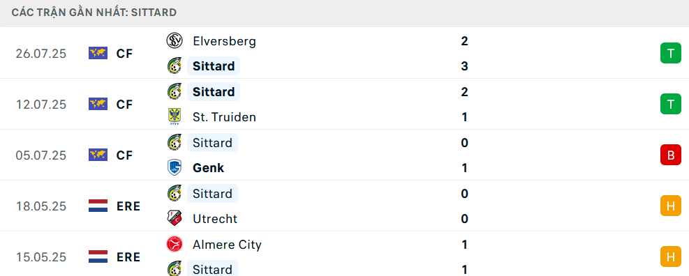Open the Elversberg team link
This screenshot has height=276, width=689.
224,41
